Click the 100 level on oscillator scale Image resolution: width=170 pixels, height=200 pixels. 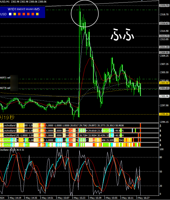tap(161, 149)
